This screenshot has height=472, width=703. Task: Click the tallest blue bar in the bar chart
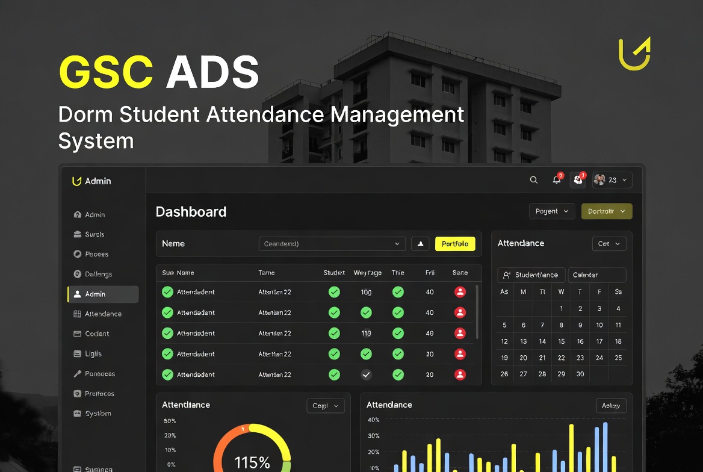605,447
